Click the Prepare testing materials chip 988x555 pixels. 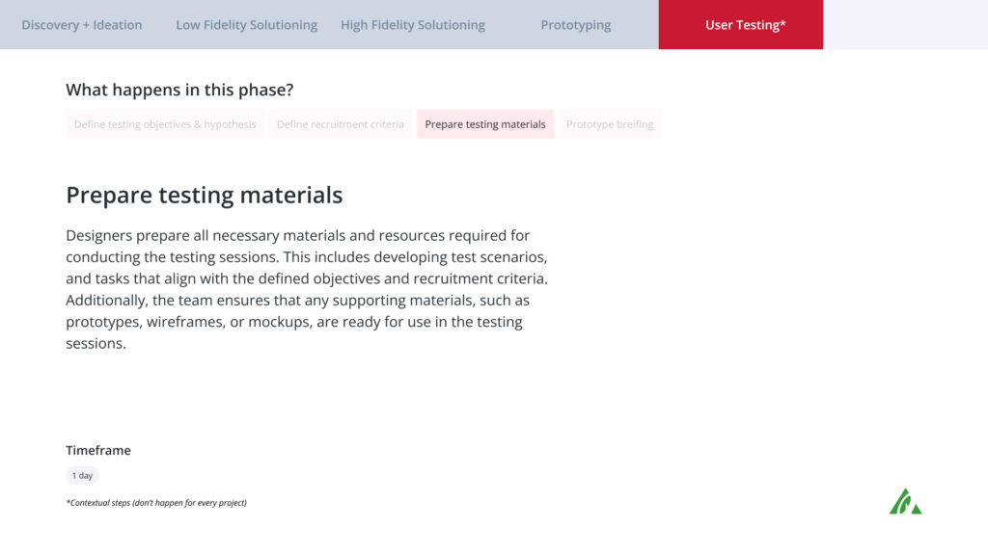tap(485, 124)
